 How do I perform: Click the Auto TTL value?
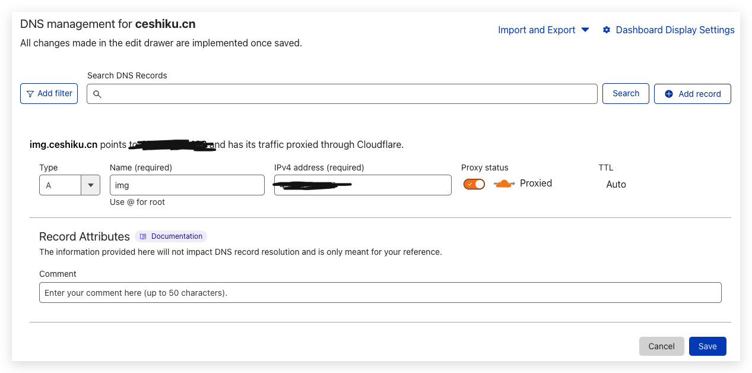[x=616, y=184]
